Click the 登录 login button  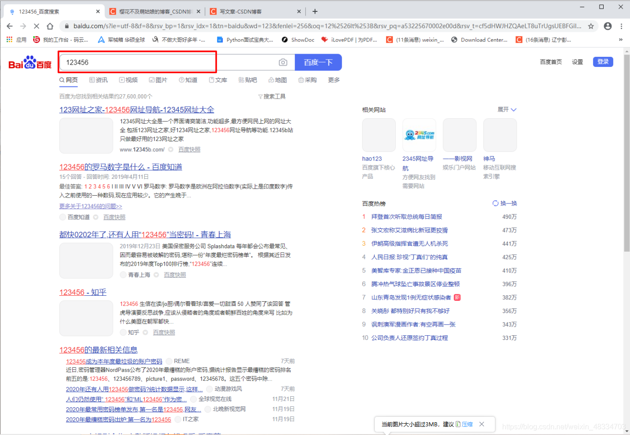coord(603,62)
